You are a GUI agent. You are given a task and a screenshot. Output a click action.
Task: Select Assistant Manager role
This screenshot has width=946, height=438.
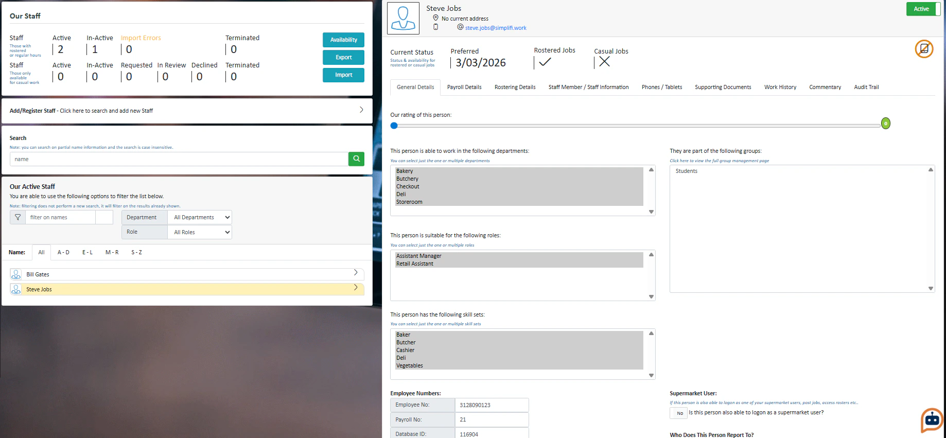[519, 256]
